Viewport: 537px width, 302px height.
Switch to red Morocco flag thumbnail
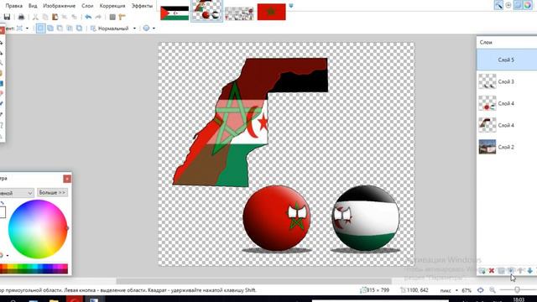coord(272,12)
